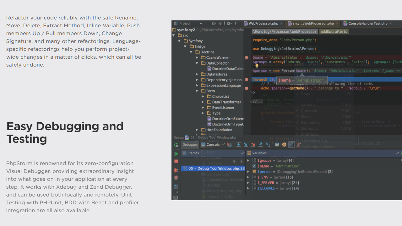Click the Step Out debugger icon

(261, 145)
